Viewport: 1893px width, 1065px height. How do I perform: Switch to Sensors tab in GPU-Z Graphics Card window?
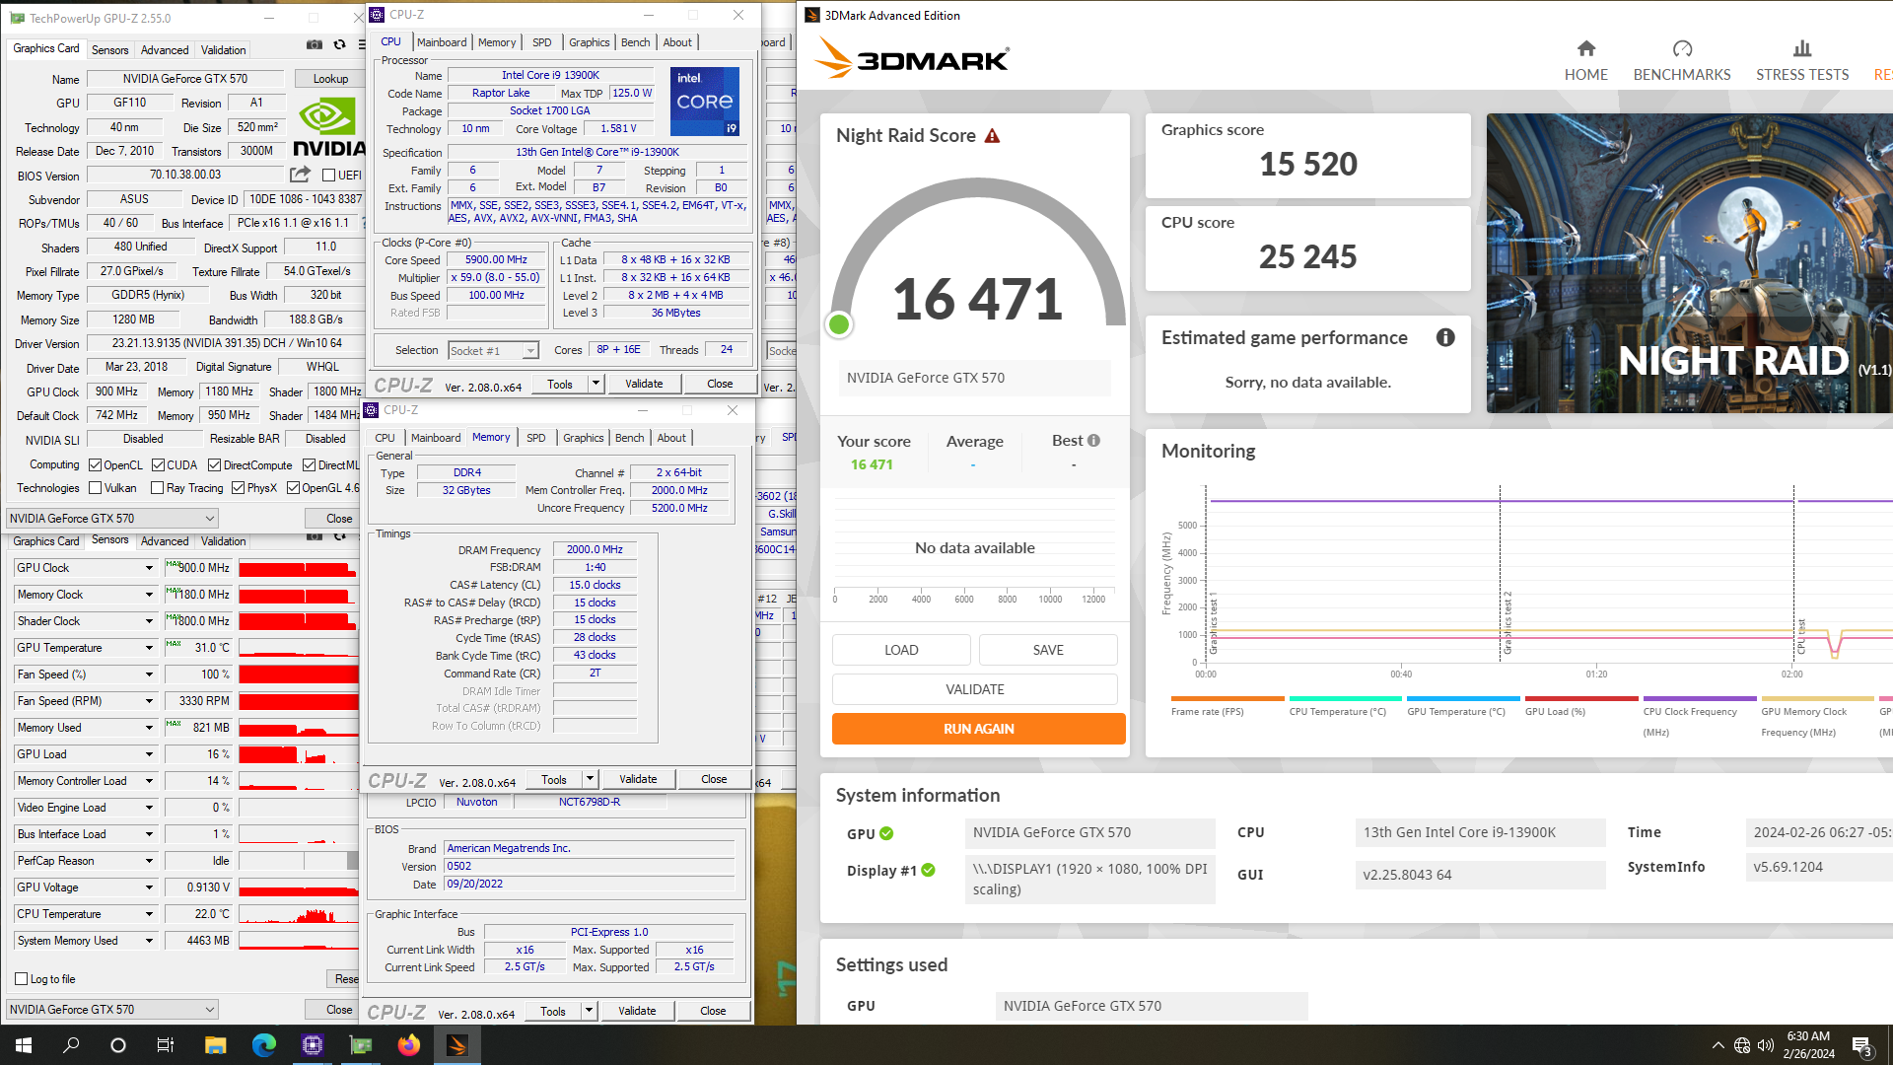[x=109, y=50]
